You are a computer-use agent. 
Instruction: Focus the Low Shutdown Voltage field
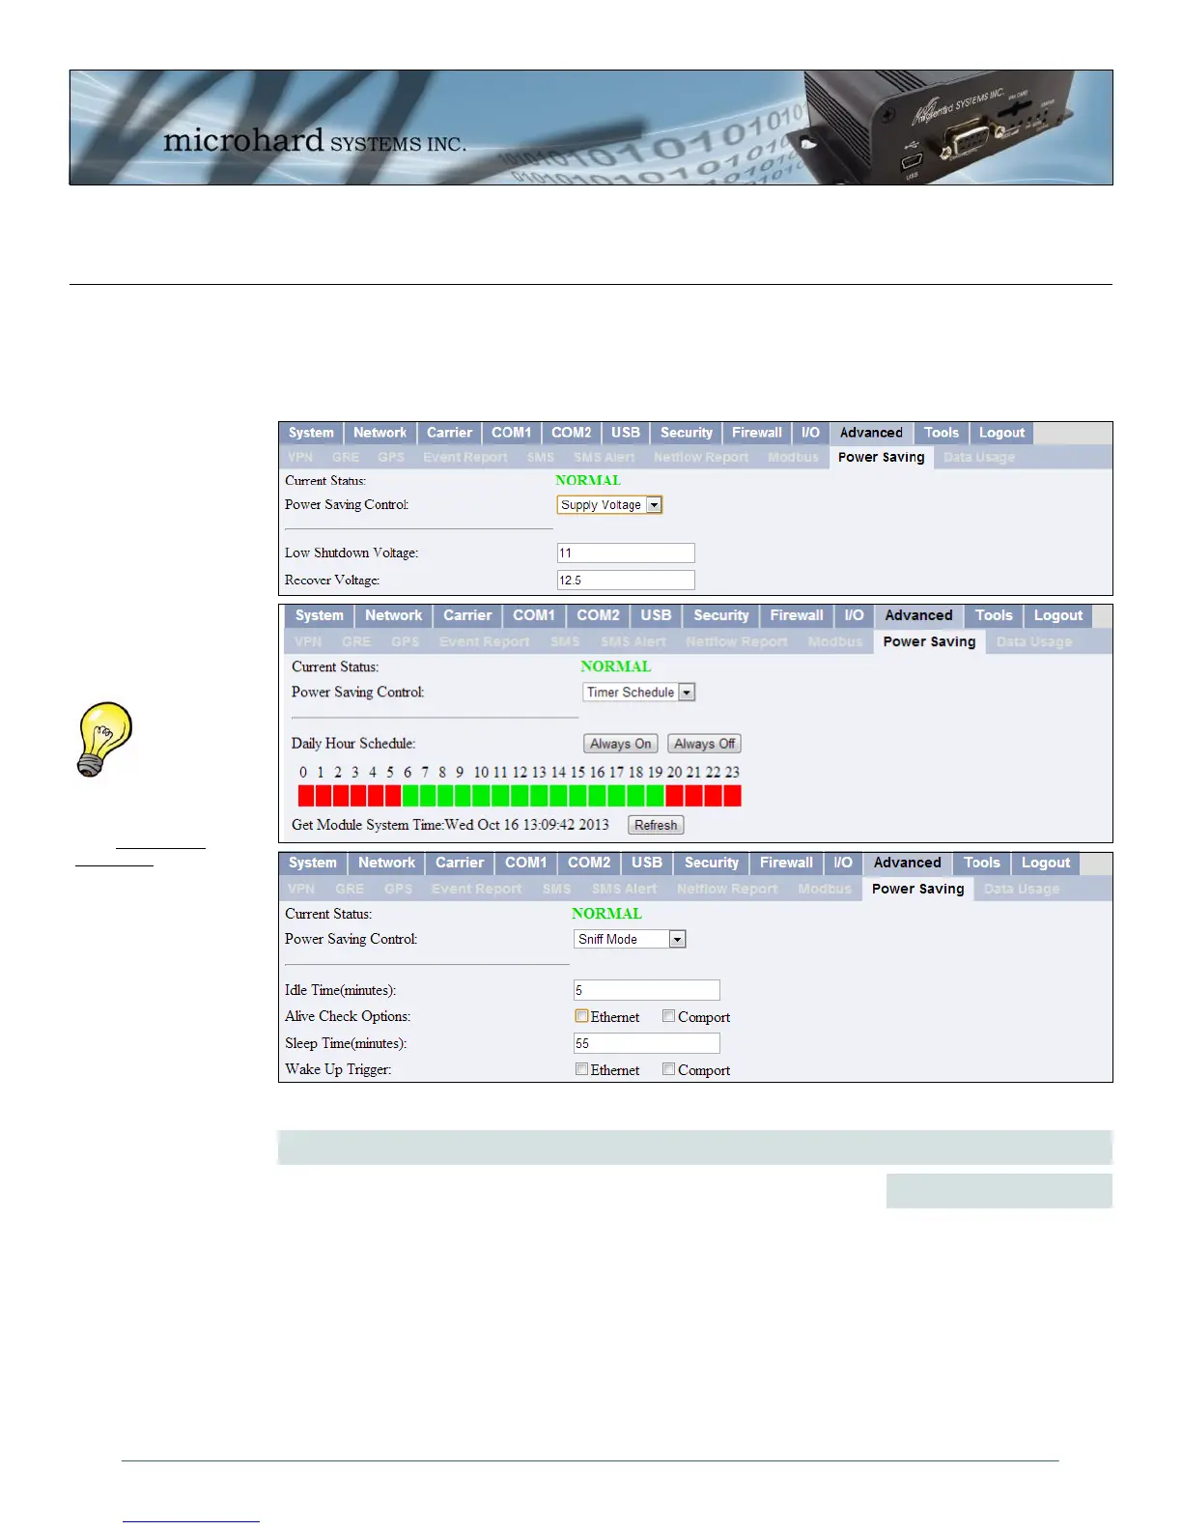[x=626, y=552]
